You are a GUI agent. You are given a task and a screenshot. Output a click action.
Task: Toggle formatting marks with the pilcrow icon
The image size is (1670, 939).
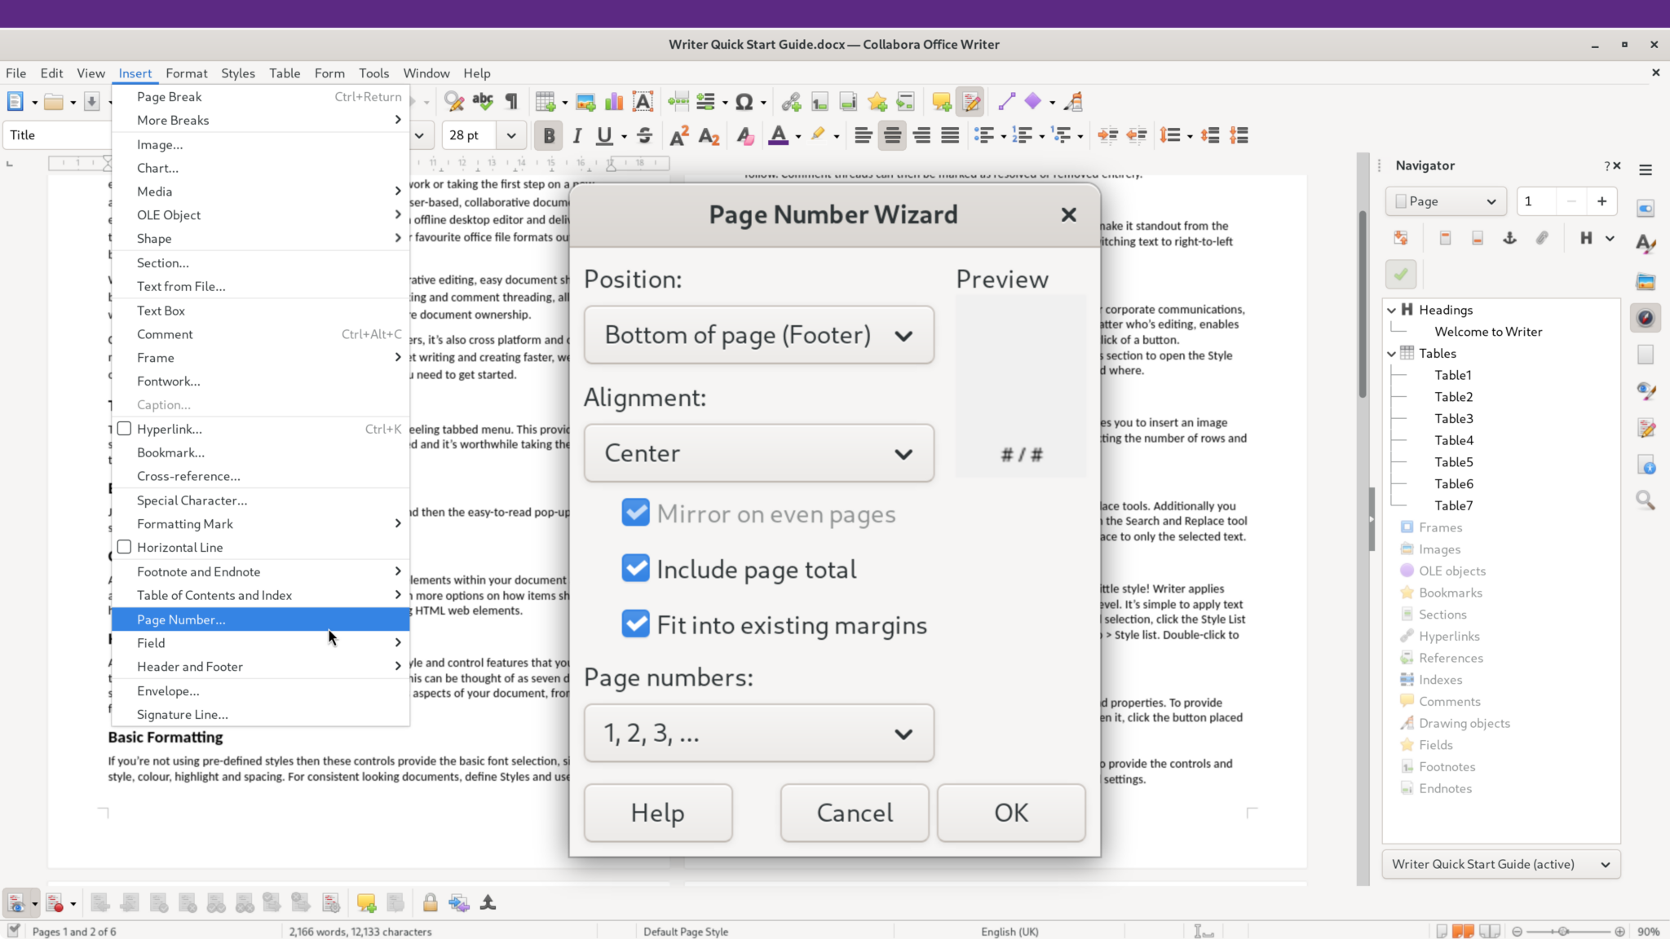pyautogui.click(x=511, y=101)
